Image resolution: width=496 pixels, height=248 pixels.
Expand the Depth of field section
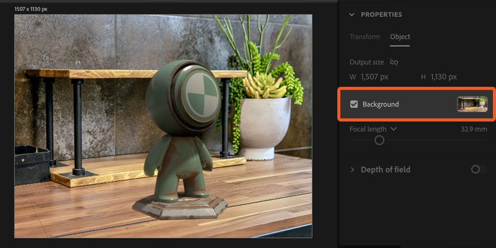[x=352, y=170]
